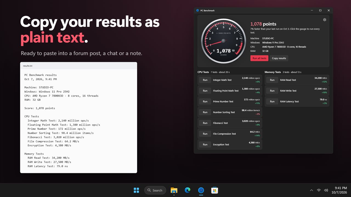Click the "Score: 1,078 points" line in results.txt
This screenshot has width=351, height=197.
[x=39, y=108]
